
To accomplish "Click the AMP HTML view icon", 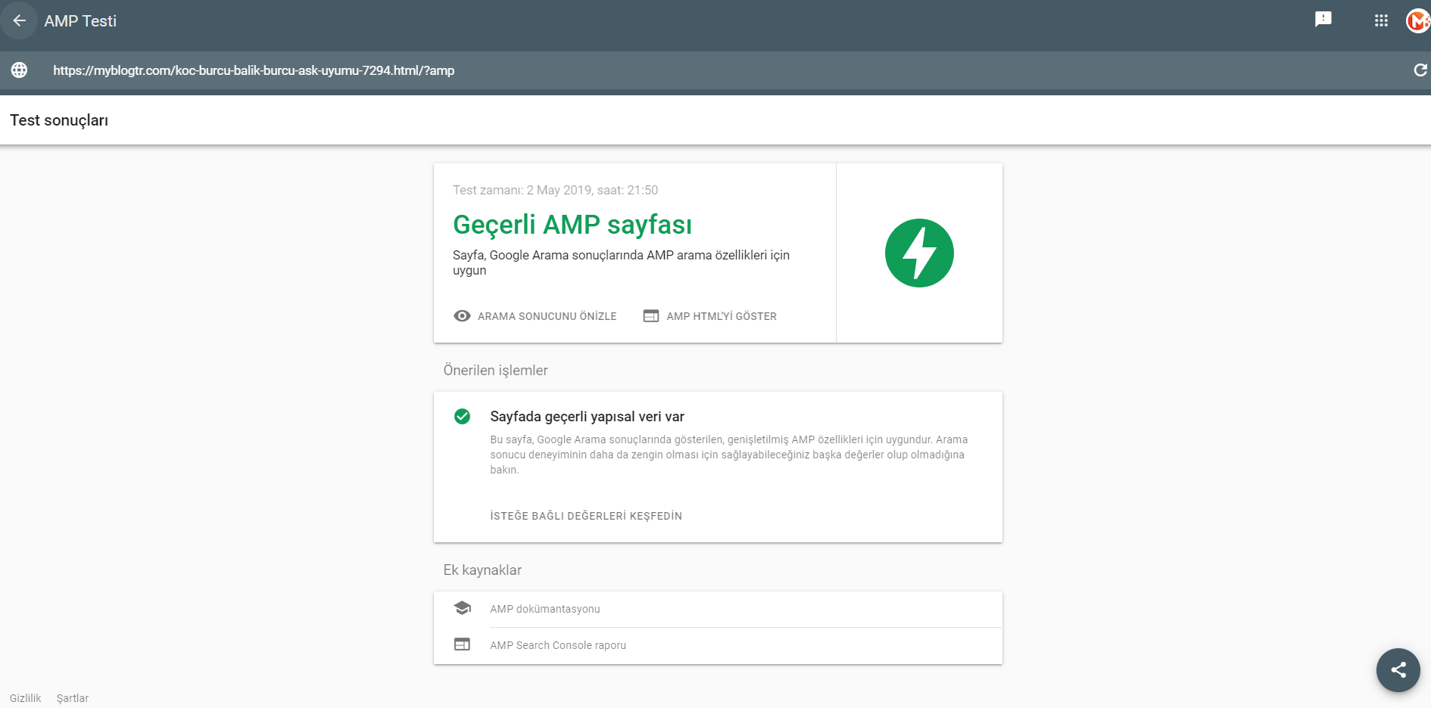I will click(651, 315).
